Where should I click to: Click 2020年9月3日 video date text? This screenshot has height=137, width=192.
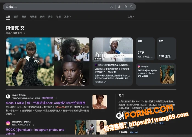click(x=100, y=82)
